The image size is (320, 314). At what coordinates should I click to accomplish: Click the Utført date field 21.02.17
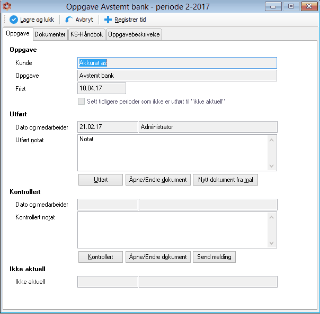[x=108, y=127]
